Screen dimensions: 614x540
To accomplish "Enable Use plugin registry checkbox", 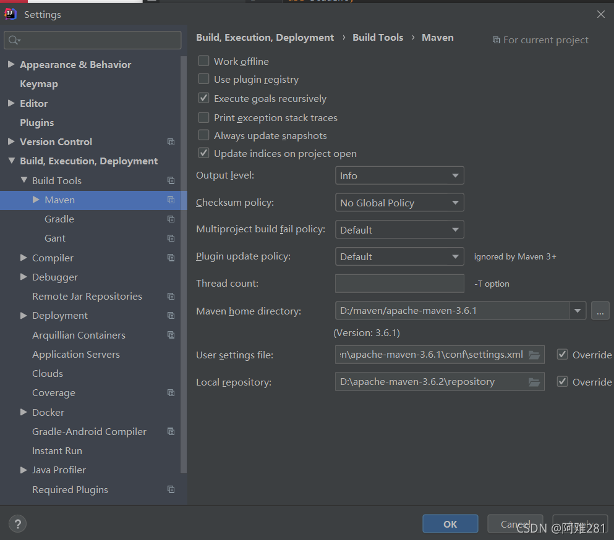I will pyautogui.click(x=203, y=78).
